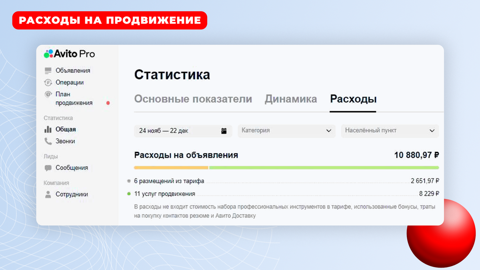This screenshot has height=270, width=480.
Task: Open the calendar icon in the date field
Action: (x=224, y=131)
